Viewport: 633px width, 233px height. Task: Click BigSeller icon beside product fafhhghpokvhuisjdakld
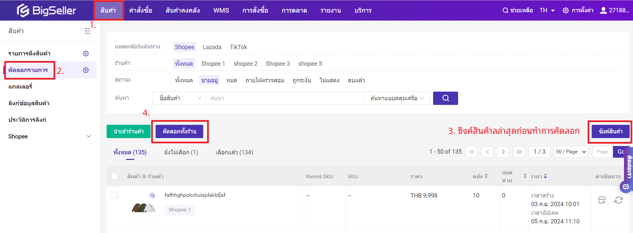point(152,195)
